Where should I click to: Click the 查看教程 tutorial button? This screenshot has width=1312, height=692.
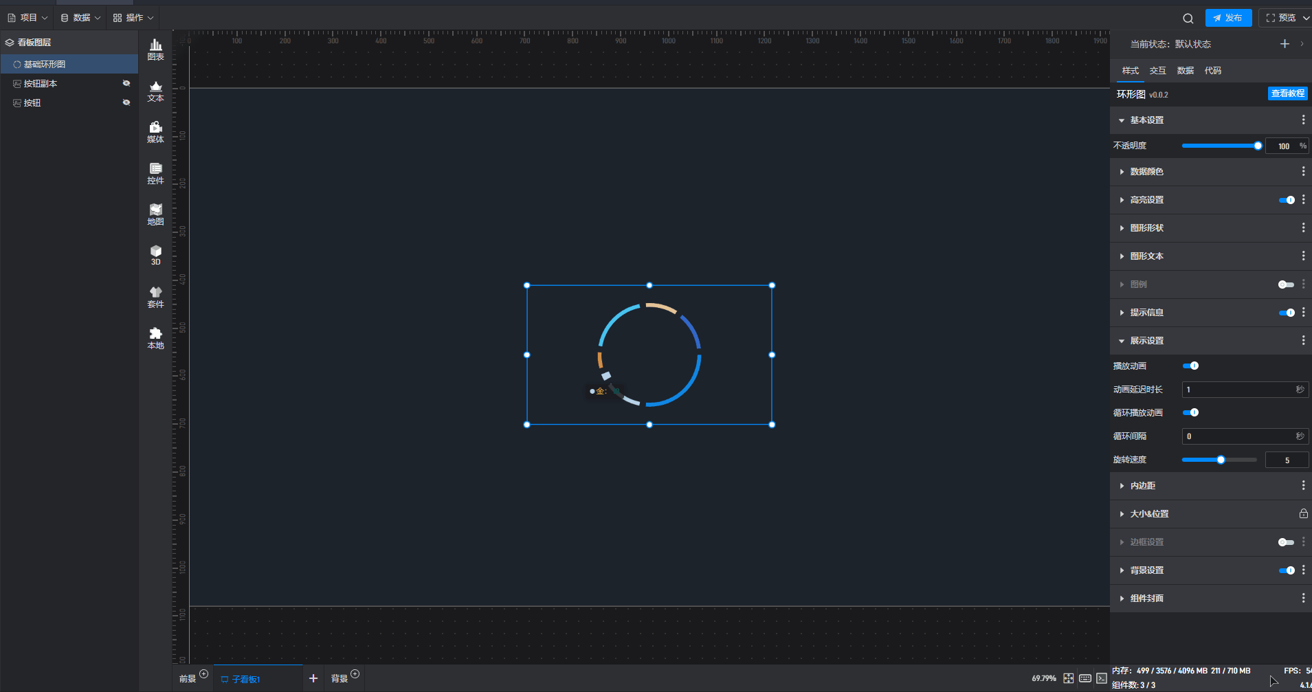(1287, 93)
